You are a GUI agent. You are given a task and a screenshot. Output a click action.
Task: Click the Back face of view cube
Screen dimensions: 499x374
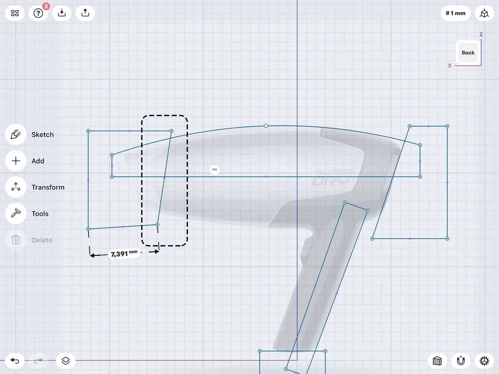[x=468, y=53]
